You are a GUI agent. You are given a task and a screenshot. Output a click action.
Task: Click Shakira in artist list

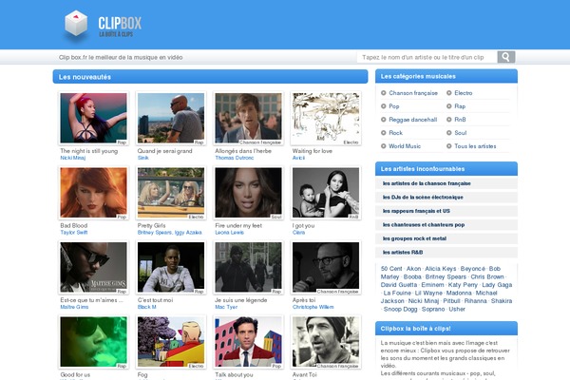point(502,301)
